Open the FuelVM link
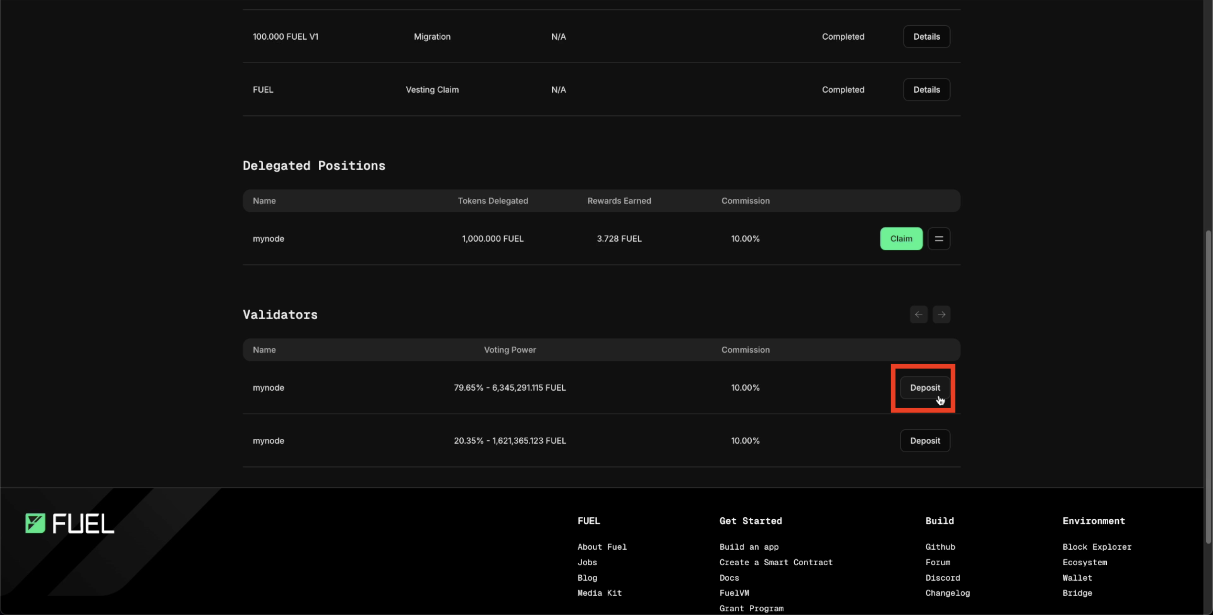Screen dimensions: 1213x615 (734, 593)
